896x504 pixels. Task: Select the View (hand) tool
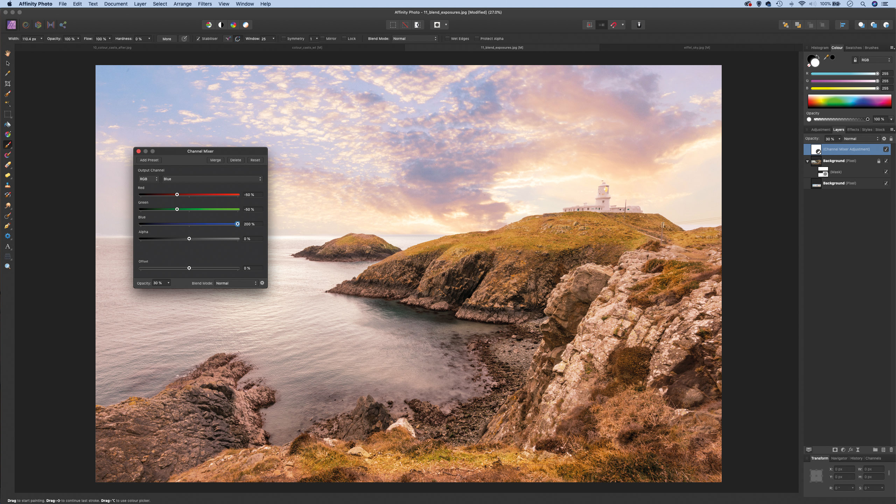pyautogui.click(x=8, y=53)
